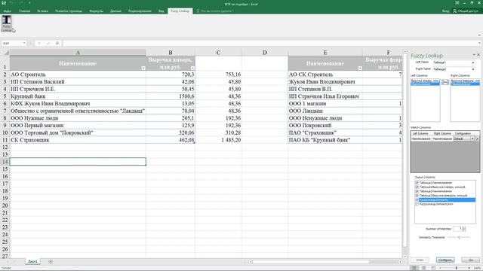
Task: Open filter dropdown for Выручка январь header
Action: pyautogui.click(x=192, y=69)
